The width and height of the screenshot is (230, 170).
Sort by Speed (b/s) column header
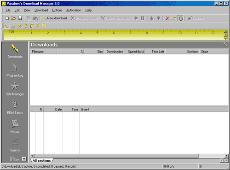135,52
